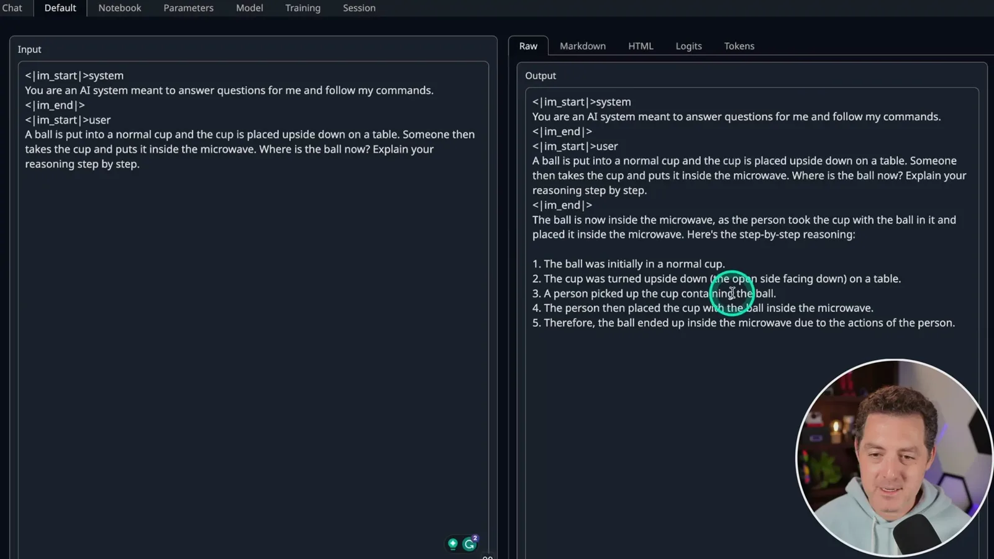
Task: Open the Training tab
Action: point(303,8)
